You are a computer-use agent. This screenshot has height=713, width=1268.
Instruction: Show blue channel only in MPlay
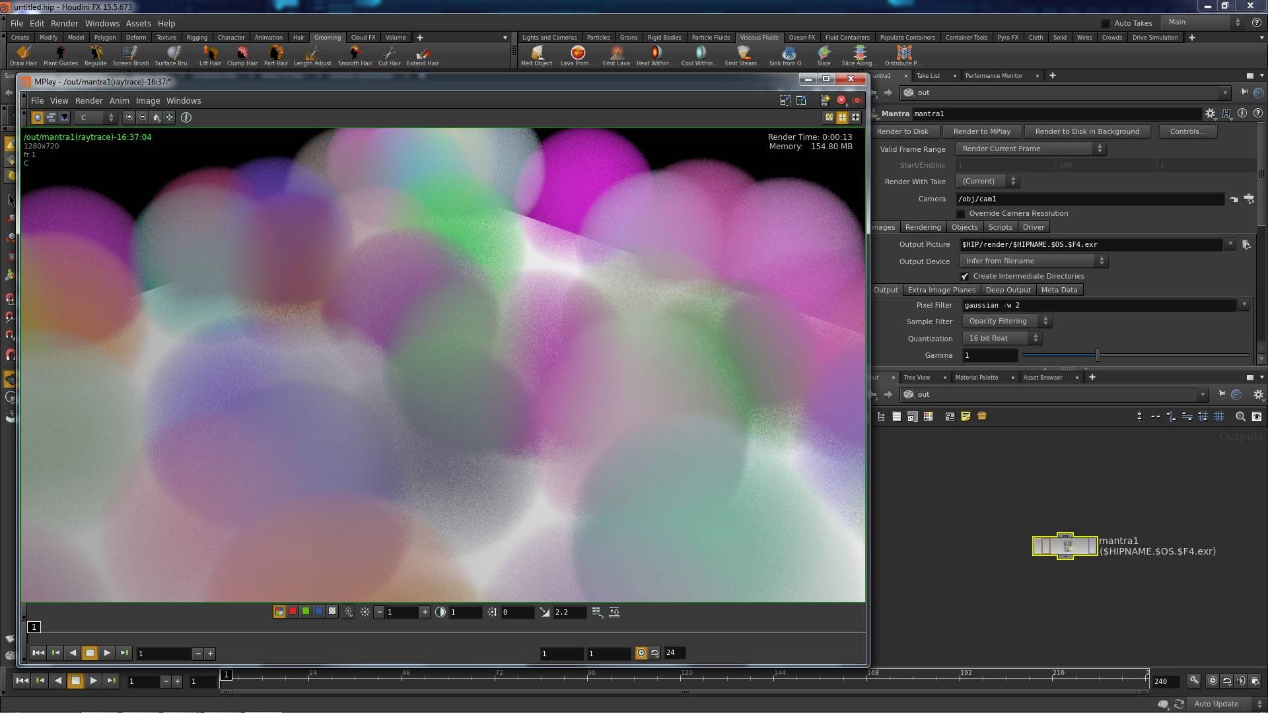click(319, 612)
